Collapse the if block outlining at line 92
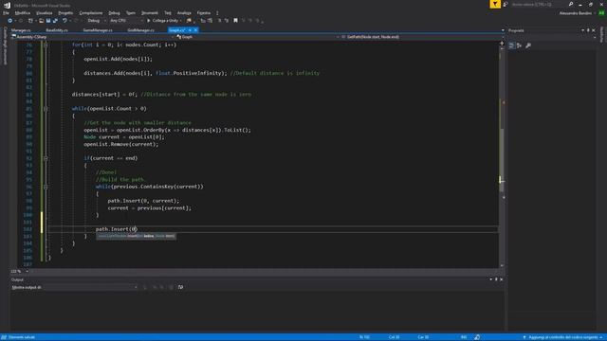 pyautogui.click(x=46, y=158)
